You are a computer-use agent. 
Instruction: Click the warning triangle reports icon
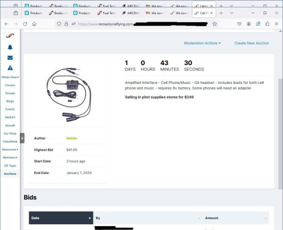coord(10,68)
